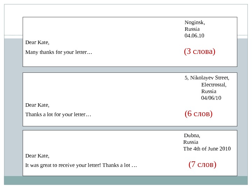The height and width of the screenshot is (189, 252).
Task: Click "5, Nikolayev Street," address line
Action: (x=207, y=78)
